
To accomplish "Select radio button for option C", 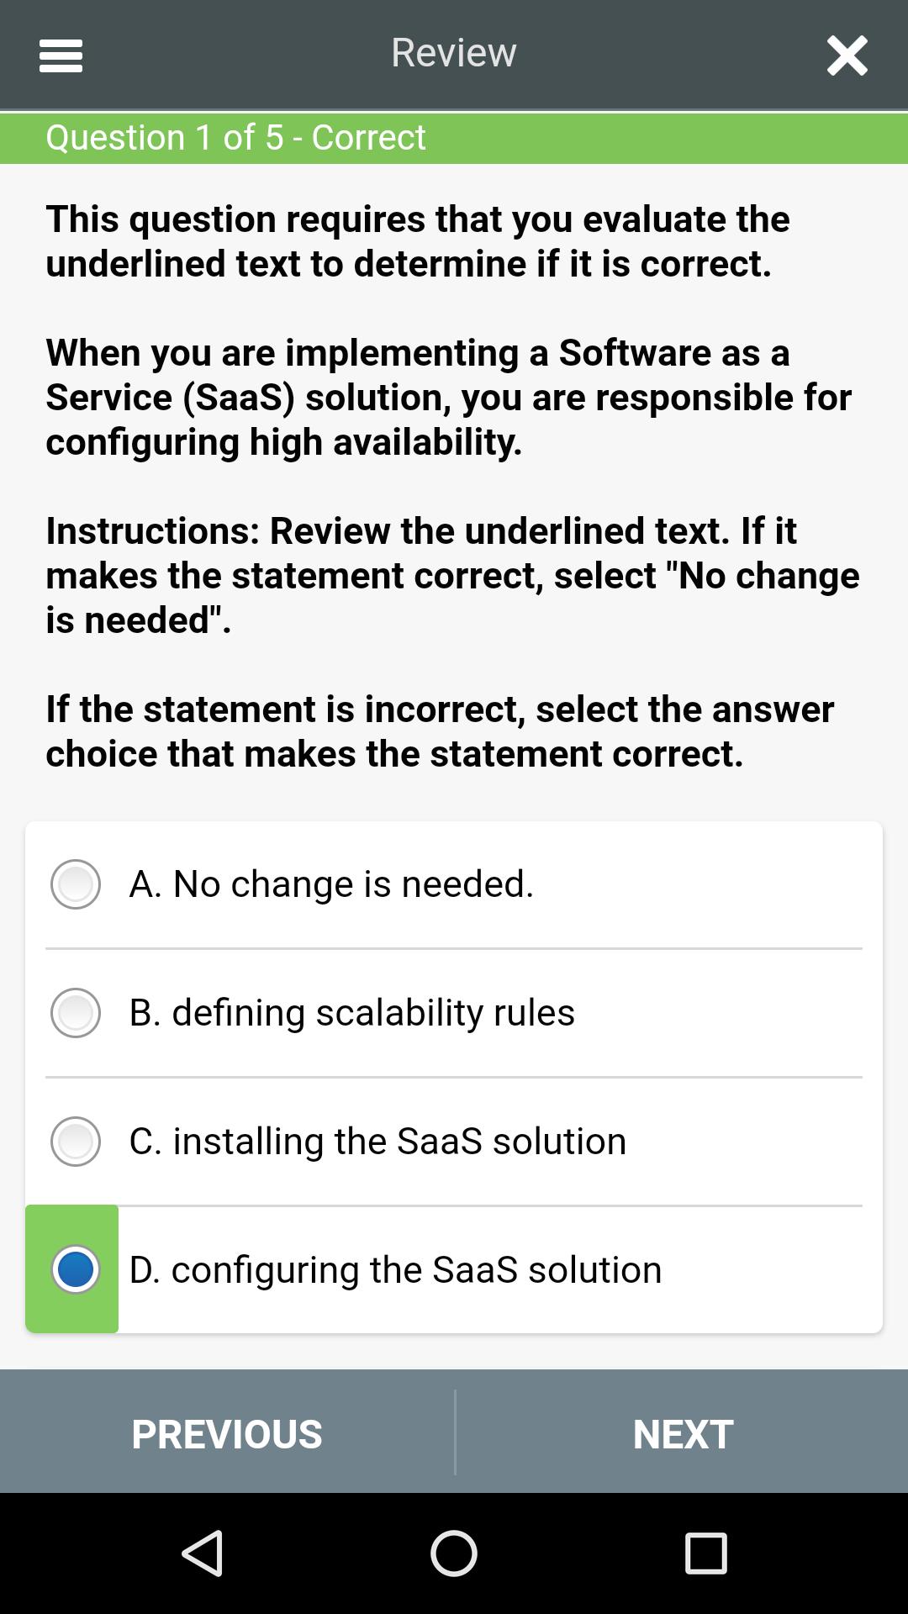I will [x=76, y=1142].
